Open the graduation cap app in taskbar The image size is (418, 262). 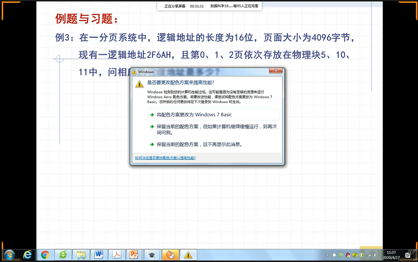click(x=152, y=255)
